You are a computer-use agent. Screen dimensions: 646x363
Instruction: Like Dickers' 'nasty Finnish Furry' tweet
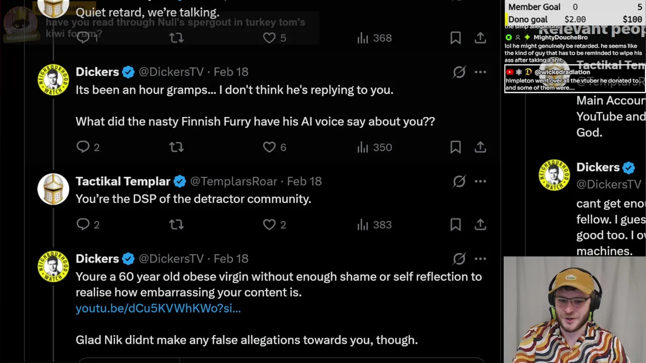[x=270, y=147]
